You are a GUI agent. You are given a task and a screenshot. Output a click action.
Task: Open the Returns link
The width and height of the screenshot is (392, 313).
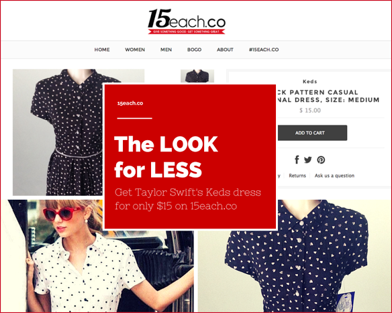tap(297, 176)
